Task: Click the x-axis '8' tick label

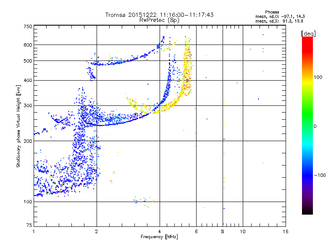Action: [x=223, y=231]
